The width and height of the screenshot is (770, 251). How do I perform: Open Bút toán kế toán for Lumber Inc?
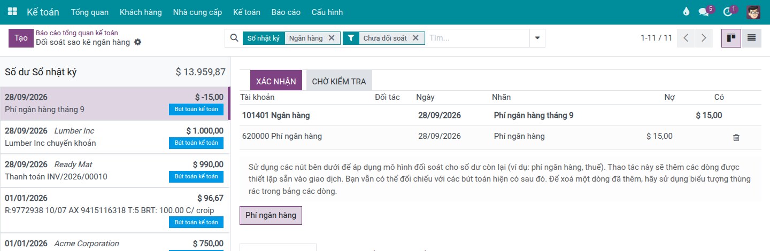(196, 143)
